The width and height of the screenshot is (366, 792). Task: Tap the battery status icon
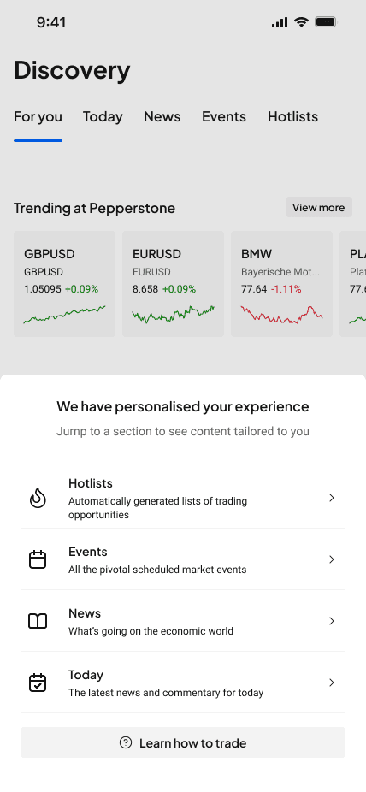pyautogui.click(x=326, y=21)
